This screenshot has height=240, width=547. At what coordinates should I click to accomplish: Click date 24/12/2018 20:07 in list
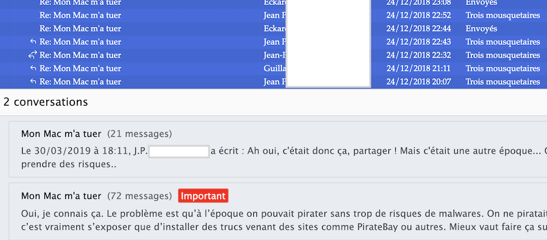tap(419, 82)
